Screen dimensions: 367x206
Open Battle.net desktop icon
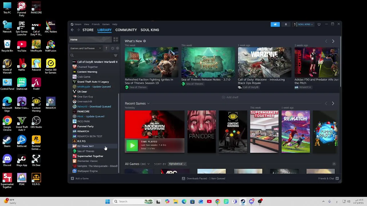pyautogui.click(x=22, y=142)
